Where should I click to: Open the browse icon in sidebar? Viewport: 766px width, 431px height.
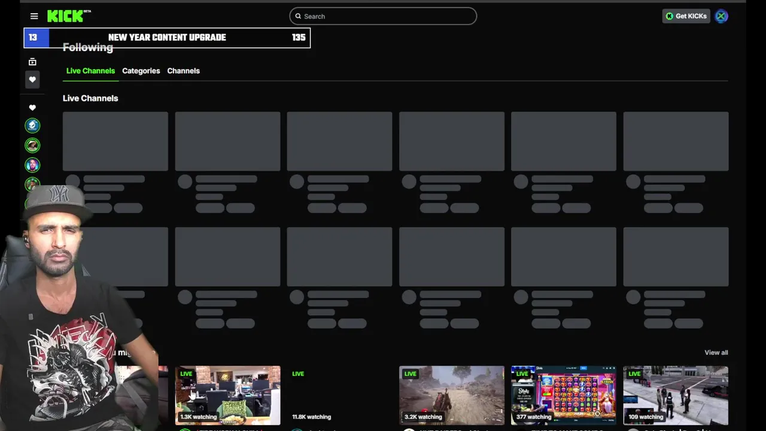click(32, 62)
